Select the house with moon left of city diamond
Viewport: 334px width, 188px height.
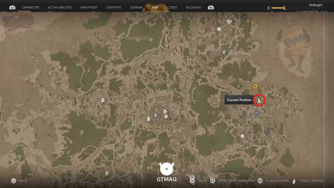pyautogui.click(x=149, y=120)
